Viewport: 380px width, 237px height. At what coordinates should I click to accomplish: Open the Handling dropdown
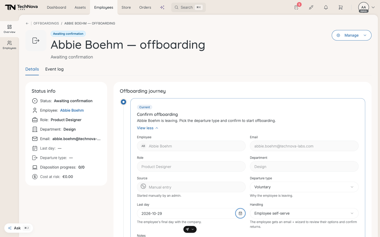[x=304, y=213]
